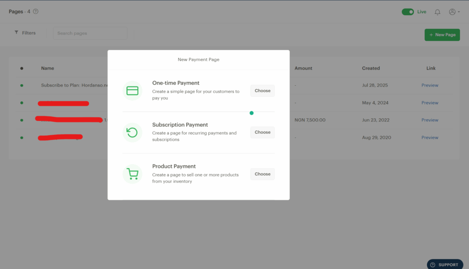
Task: Choose One-time Payment option
Action: coord(262,91)
